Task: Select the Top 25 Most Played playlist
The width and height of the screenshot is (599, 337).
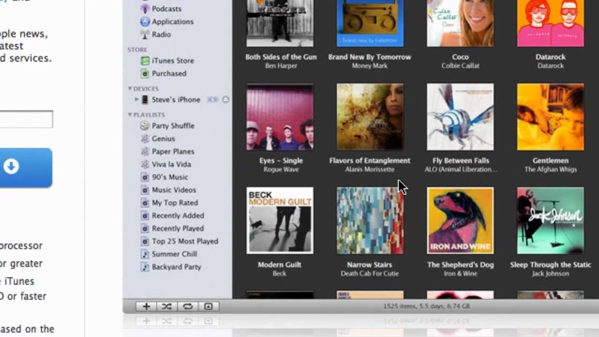Action: click(184, 242)
